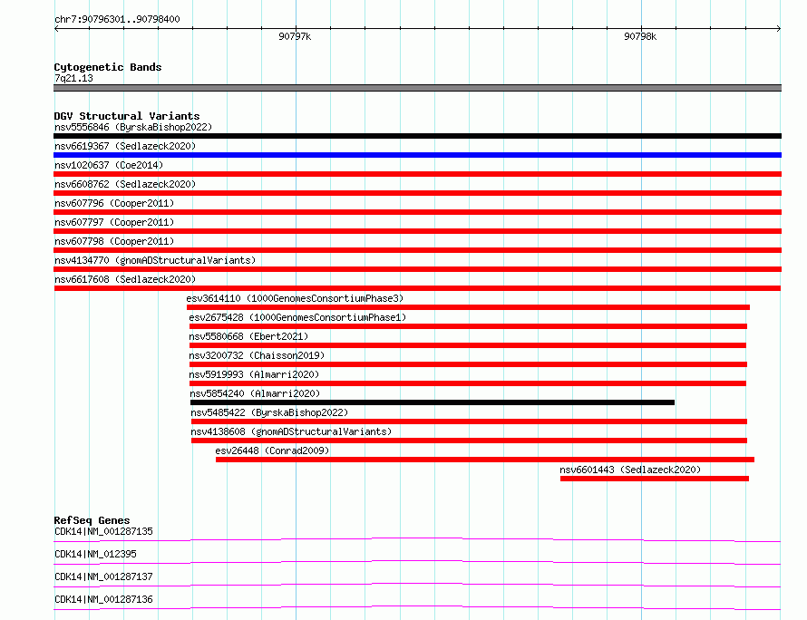Open nsv4134770 (gnomADStructuralVariants) label

pos(155,260)
